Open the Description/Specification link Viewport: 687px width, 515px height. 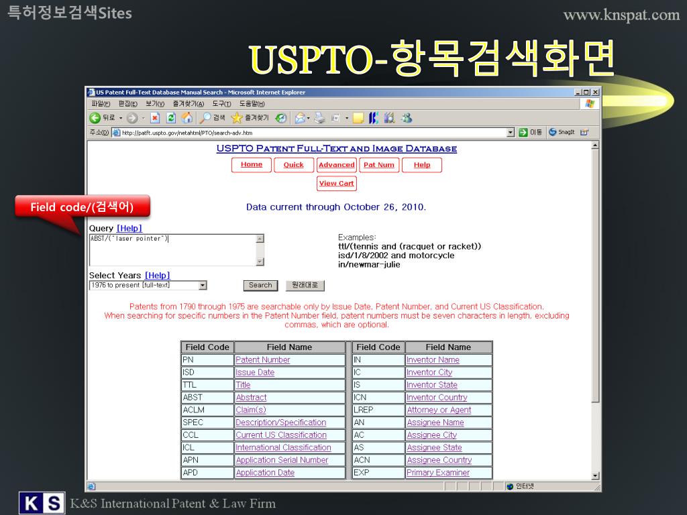(281, 422)
